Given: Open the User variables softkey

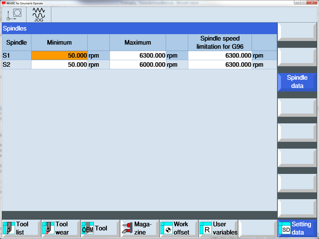Looking at the screenshot, I should [217, 228].
